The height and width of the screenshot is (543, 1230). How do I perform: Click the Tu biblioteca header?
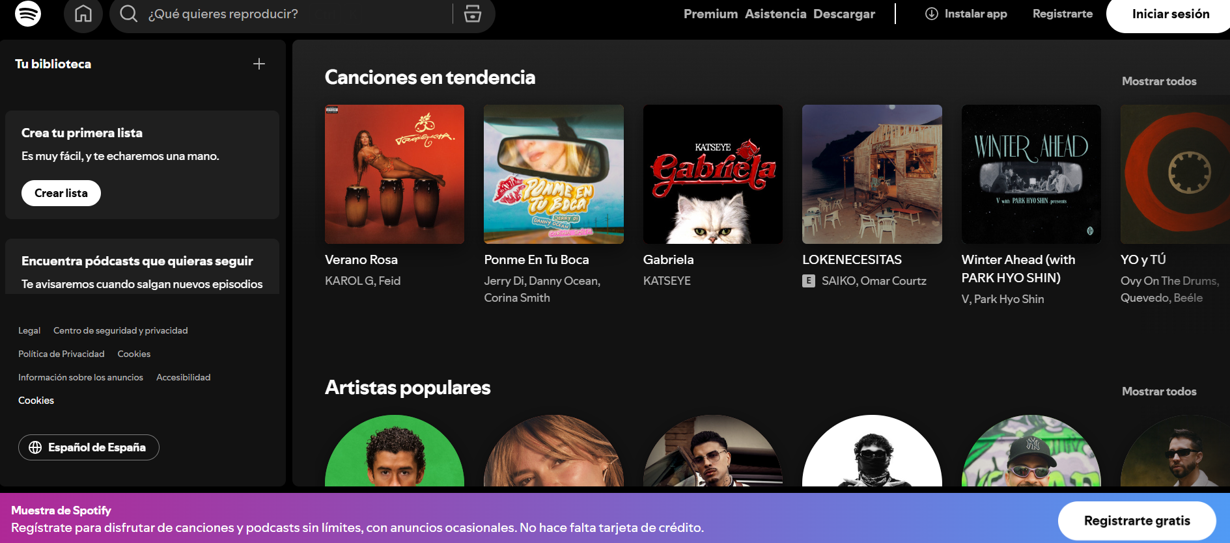pyautogui.click(x=53, y=64)
